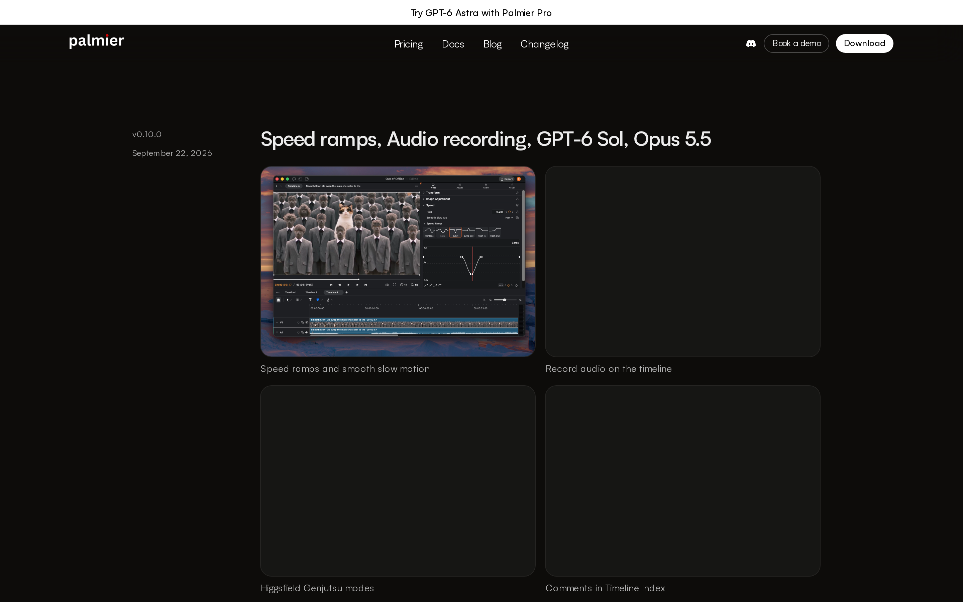Click the Speed ramps release heading
The image size is (963, 602).
pos(486,139)
